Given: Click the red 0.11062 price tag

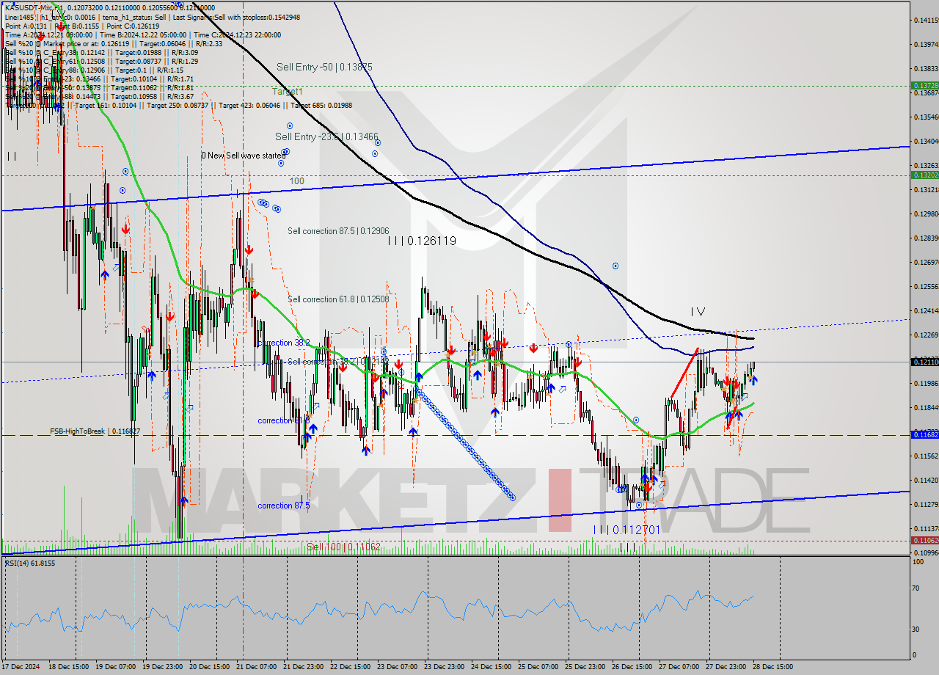Looking at the screenshot, I should 924,540.
